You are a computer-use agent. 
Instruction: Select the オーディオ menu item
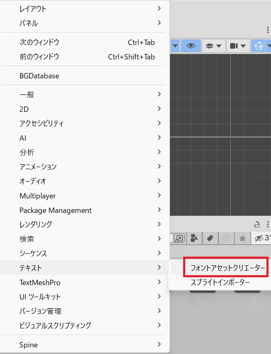click(83, 181)
